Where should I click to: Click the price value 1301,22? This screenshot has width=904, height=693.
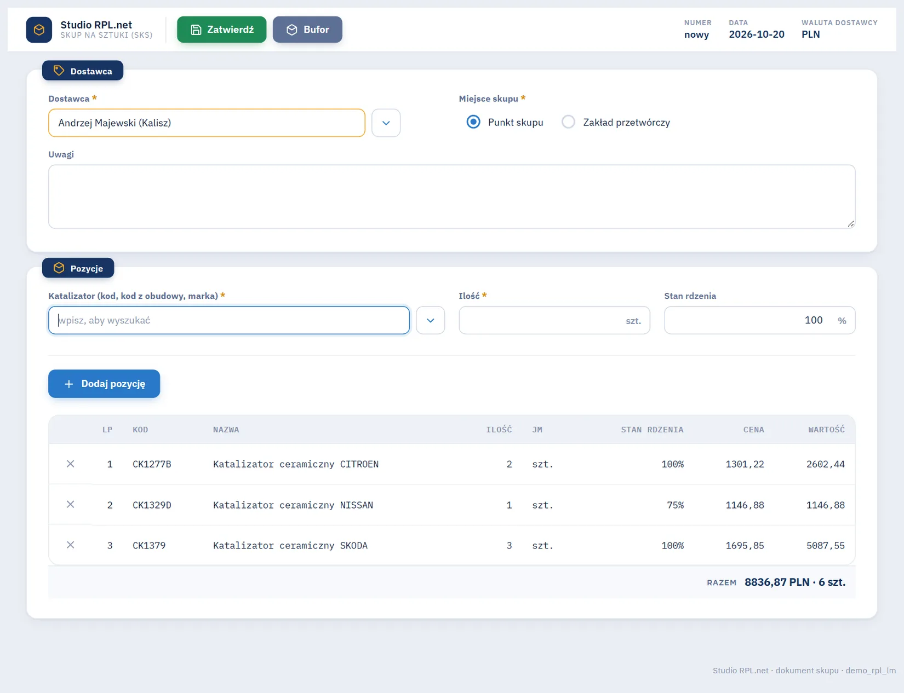point(745,464)
